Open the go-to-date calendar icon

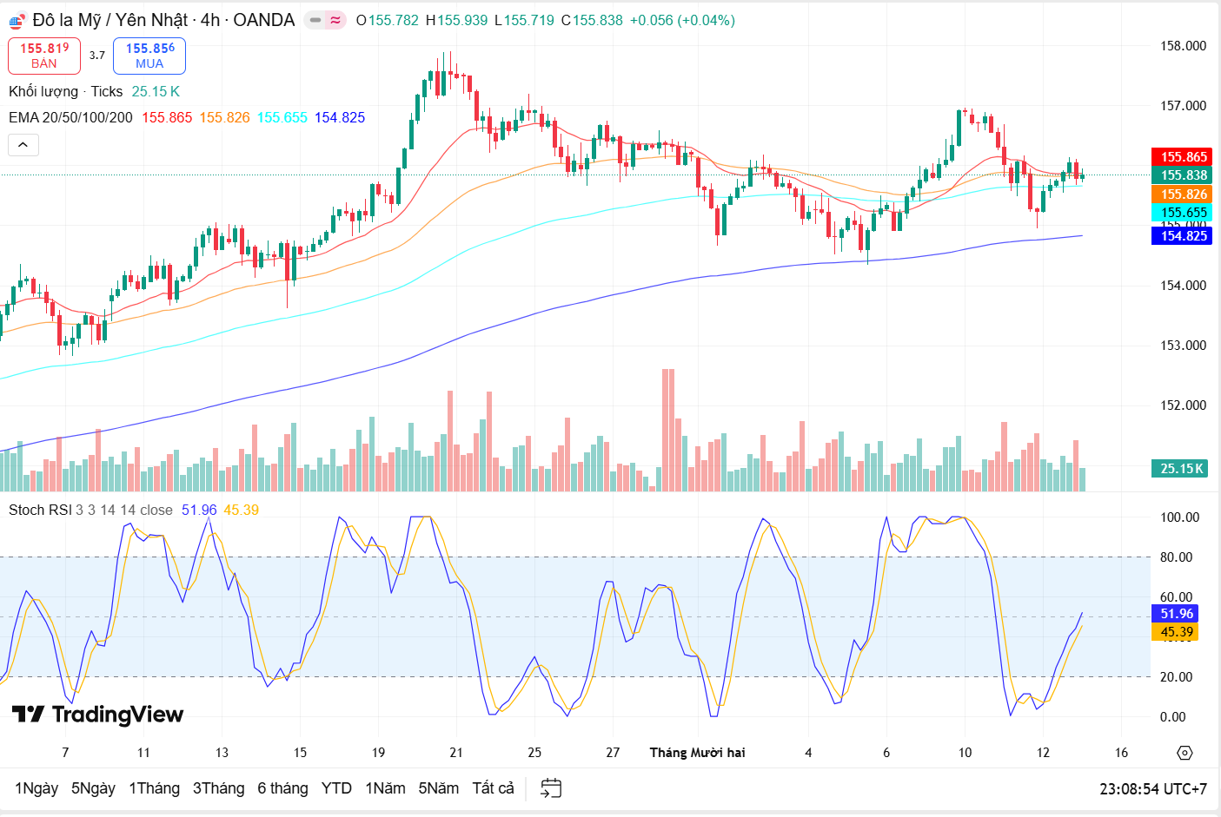click(x=551, y=788)
